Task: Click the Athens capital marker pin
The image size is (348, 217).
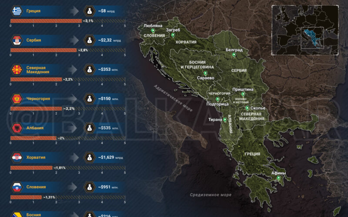Action: (x=278, y=178)
